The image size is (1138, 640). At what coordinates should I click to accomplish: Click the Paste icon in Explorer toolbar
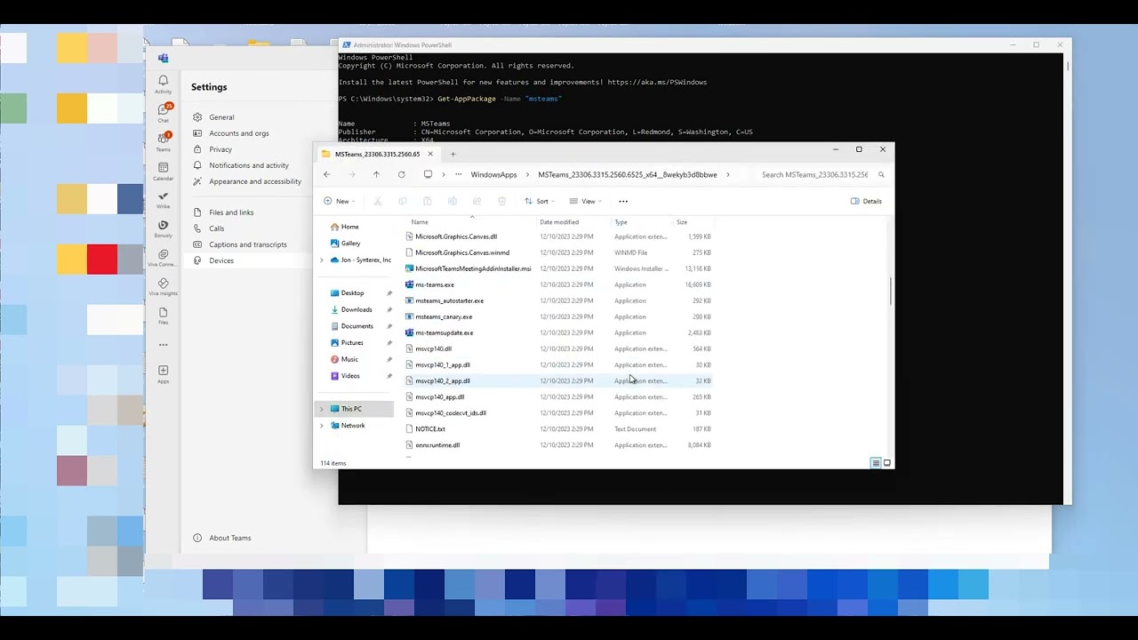click(428, 201)
